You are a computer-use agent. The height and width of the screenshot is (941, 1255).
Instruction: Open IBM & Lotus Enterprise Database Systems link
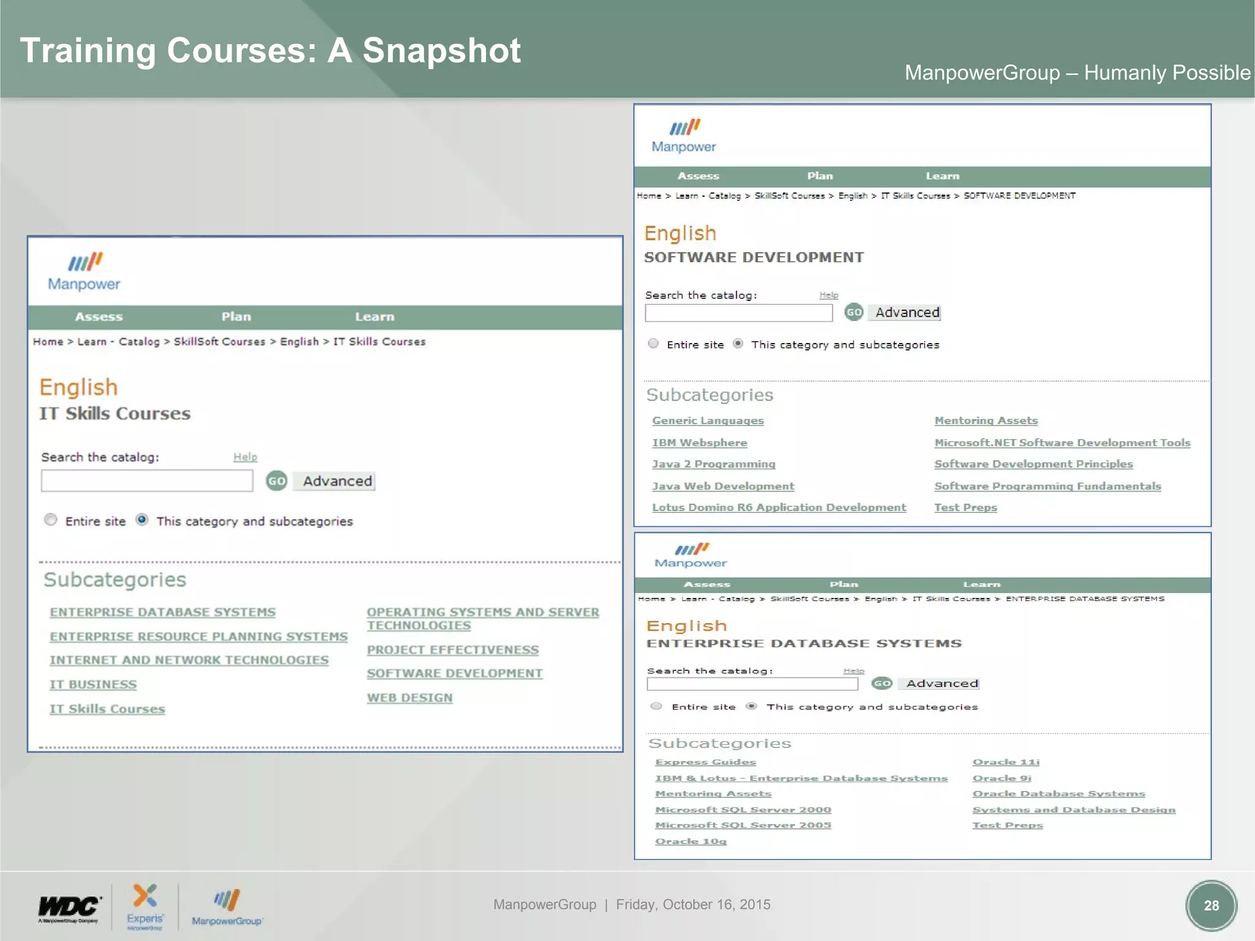(x=801, y=778)
